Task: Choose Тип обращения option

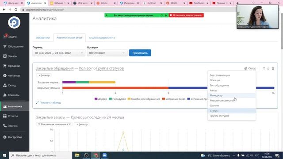Action: (x=232, y=85)
